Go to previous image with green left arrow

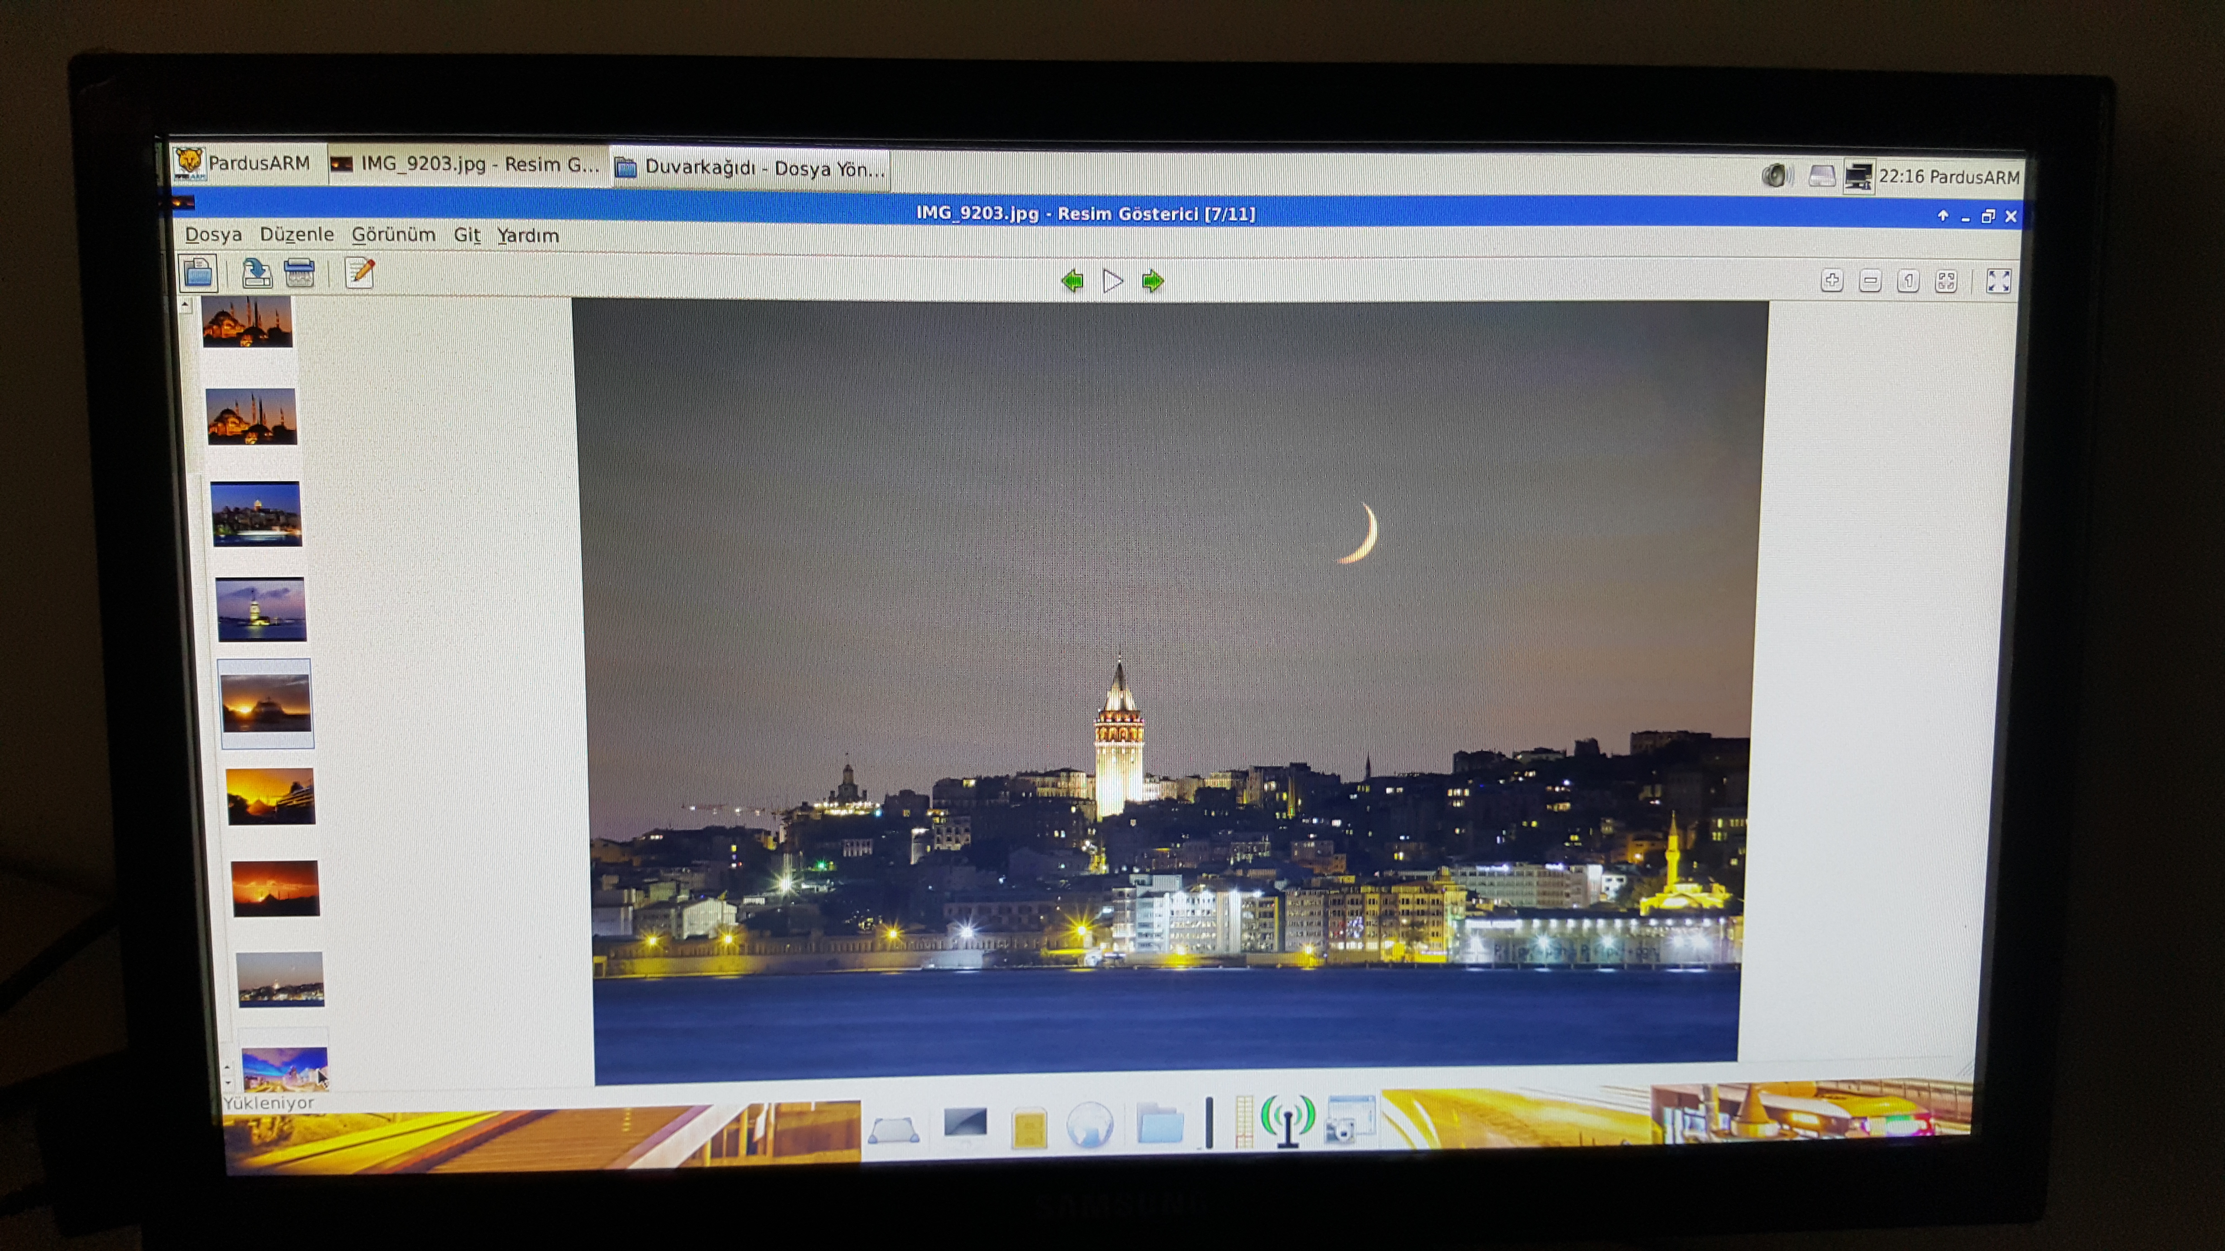pyautogui.click(x=1072, y=281)
